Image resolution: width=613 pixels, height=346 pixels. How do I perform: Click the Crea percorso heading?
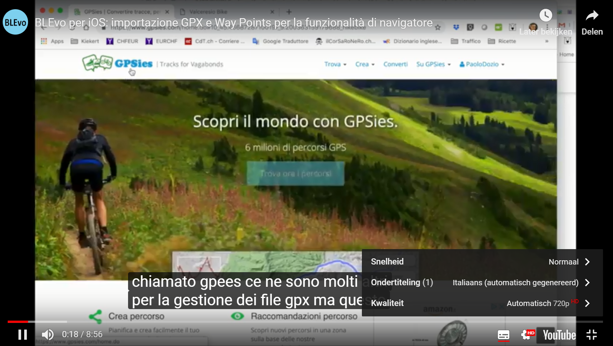pyautogui.click(x=136, y=316)
